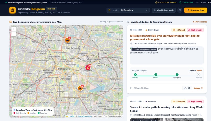Click the location pin for 80 Feet Road
Screen dimensions: 211x121
click(x=131, y=115)
